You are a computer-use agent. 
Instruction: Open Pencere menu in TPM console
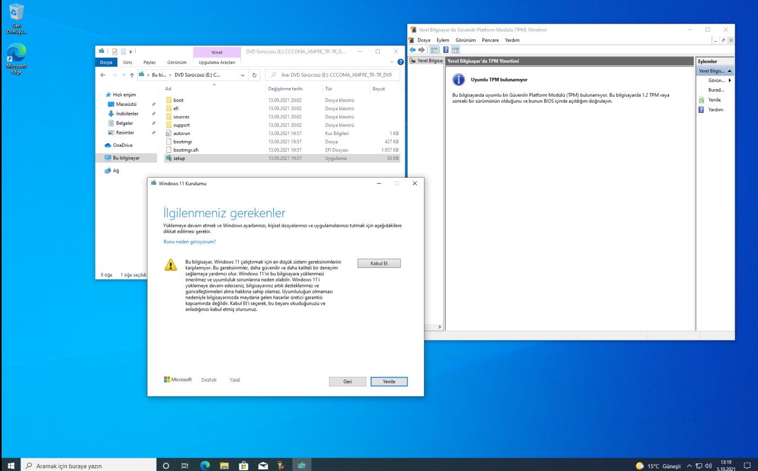(491, 40)
